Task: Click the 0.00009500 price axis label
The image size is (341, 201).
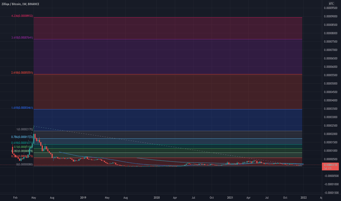Action: point(331,8)
